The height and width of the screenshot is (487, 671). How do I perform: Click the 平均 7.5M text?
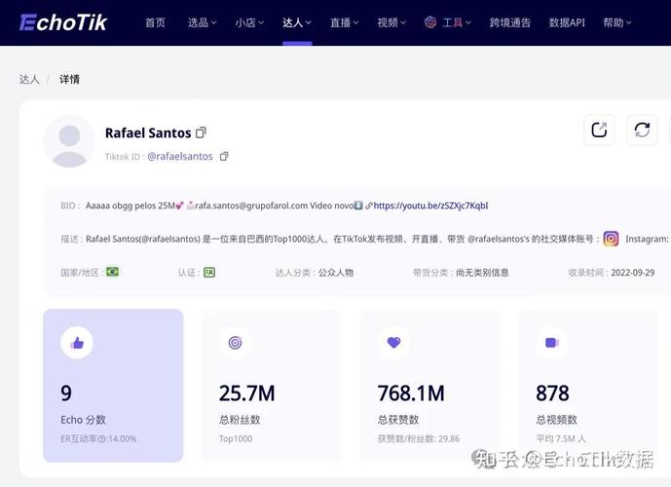pos(561,438)
